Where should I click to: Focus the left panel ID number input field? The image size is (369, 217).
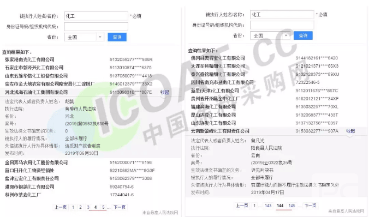point(96,27)
